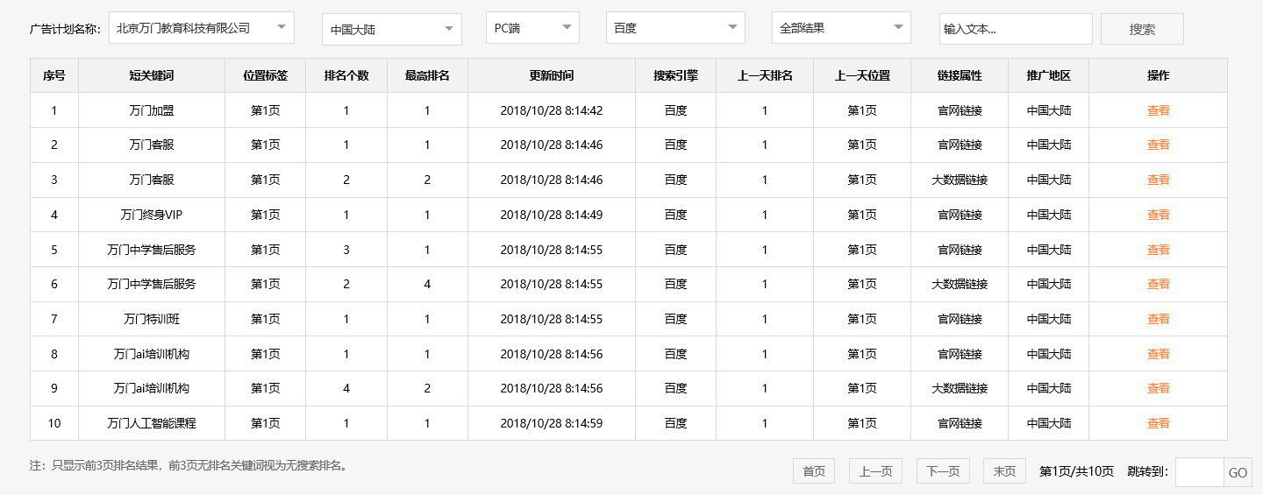
Task: Click the 操作 column header
Action: pos(1158,75)
